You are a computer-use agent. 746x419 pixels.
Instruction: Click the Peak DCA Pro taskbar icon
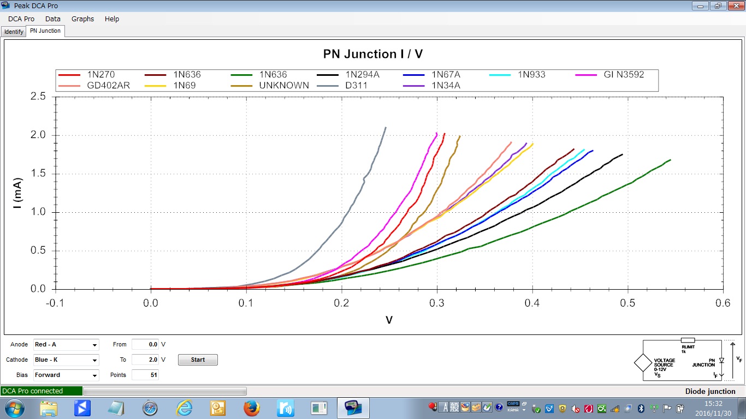pos(353,408)
